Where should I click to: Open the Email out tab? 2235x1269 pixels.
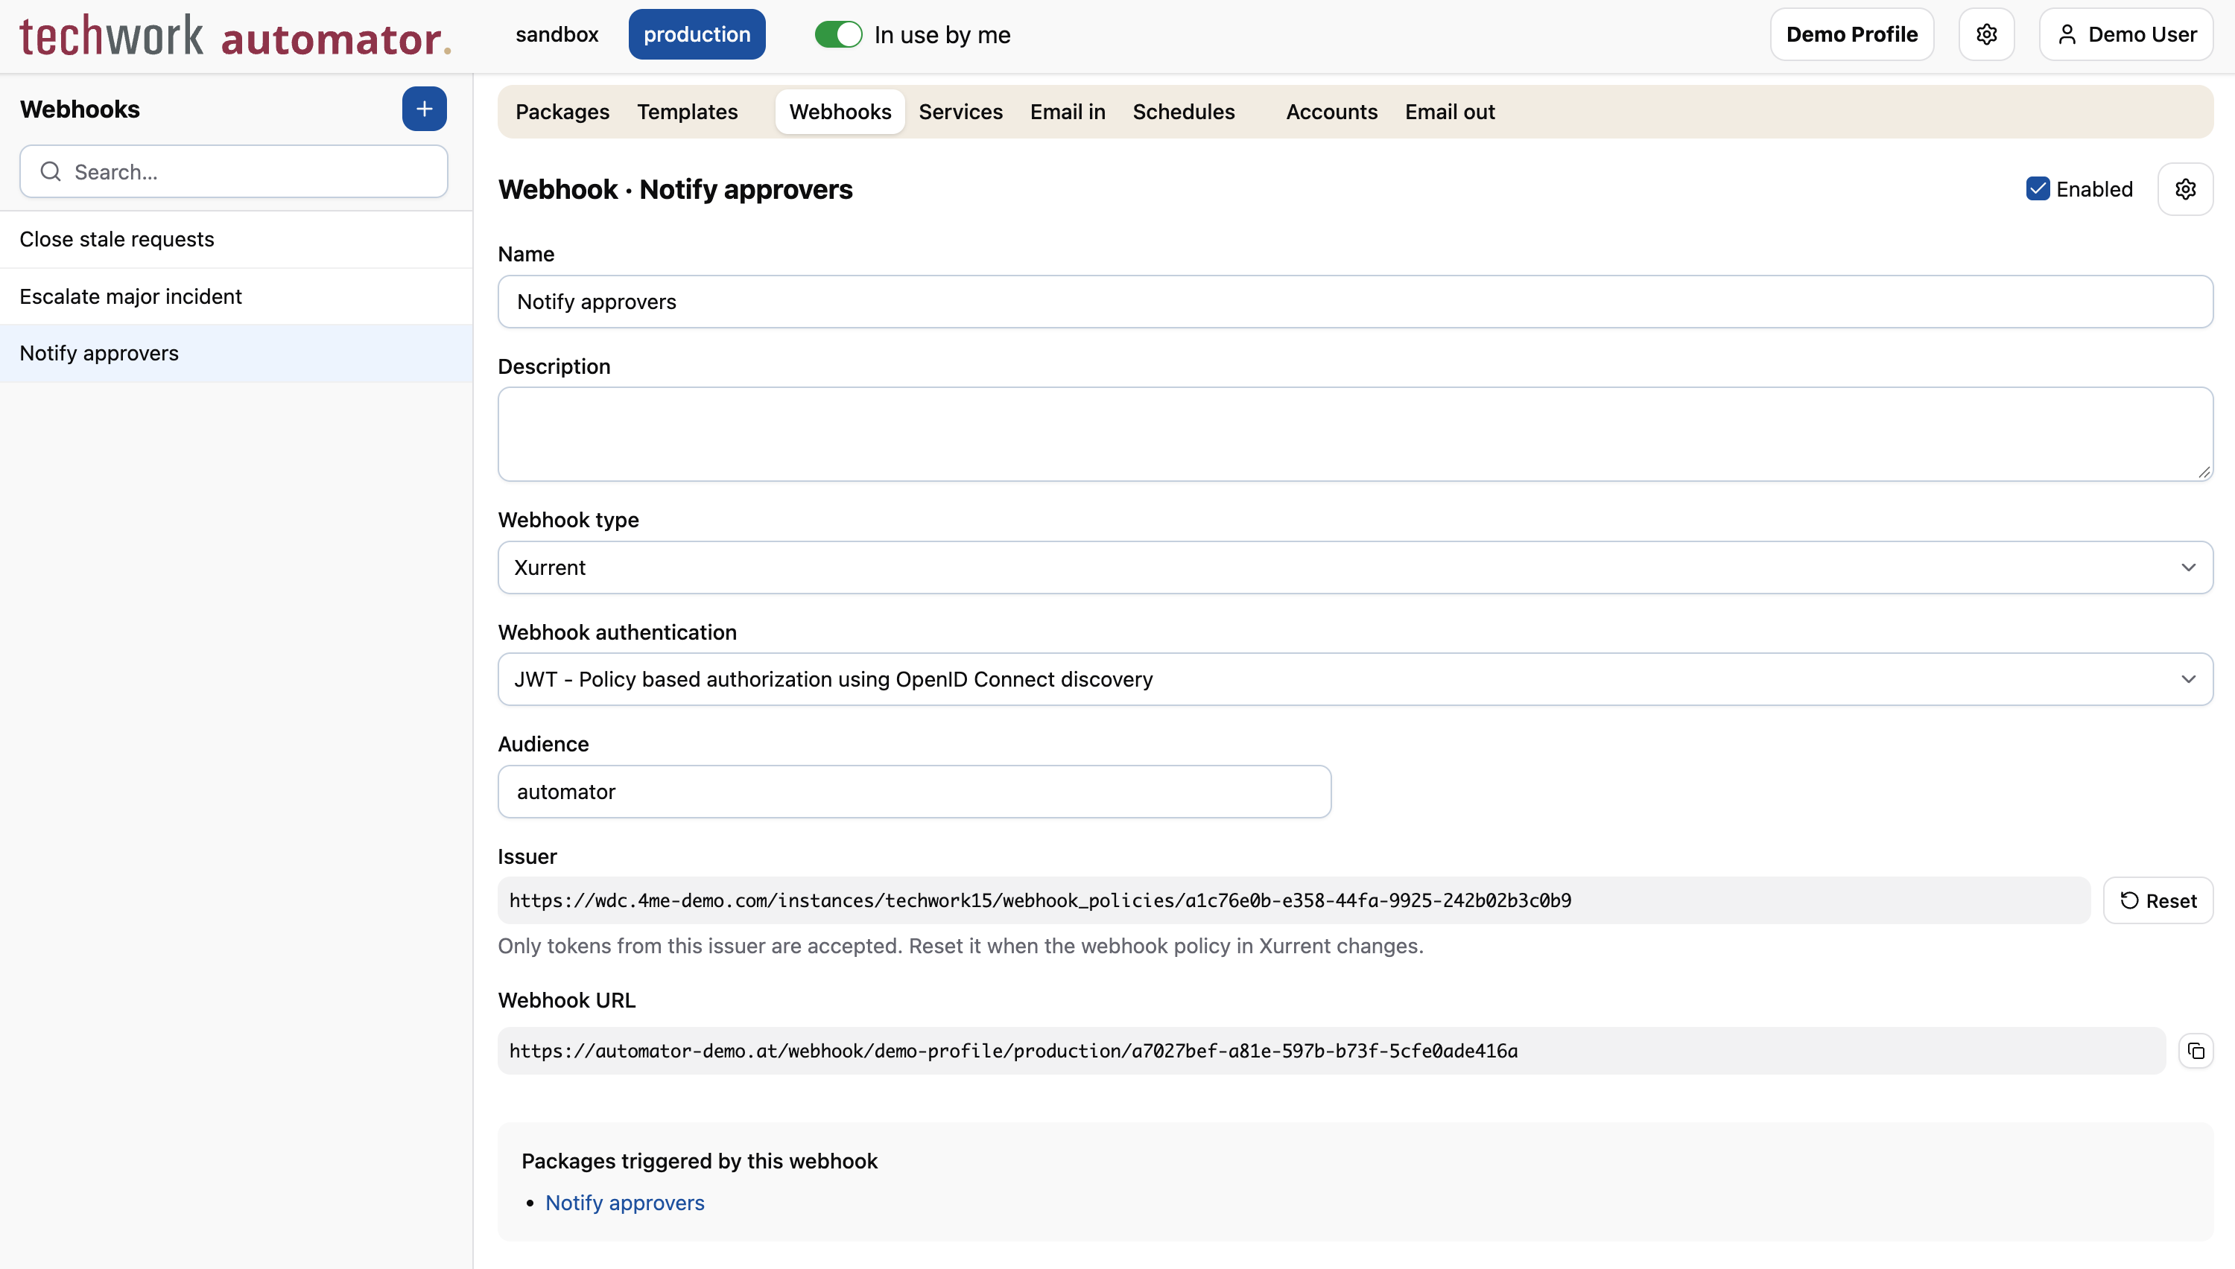1450,112
